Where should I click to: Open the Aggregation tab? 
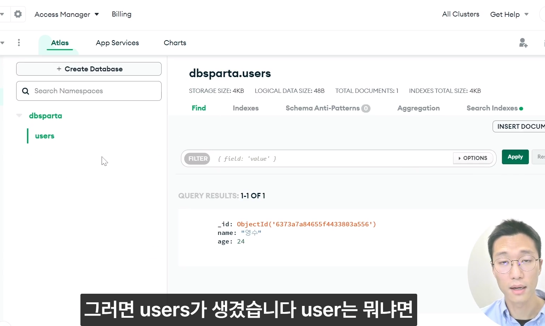tap(418, 108)
